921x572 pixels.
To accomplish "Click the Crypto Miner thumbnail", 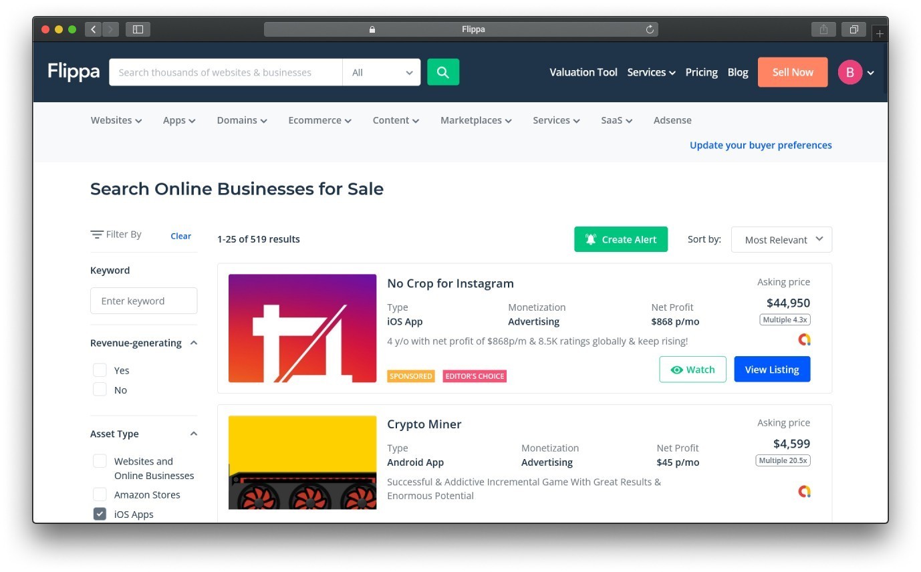I will coord(302,462).
